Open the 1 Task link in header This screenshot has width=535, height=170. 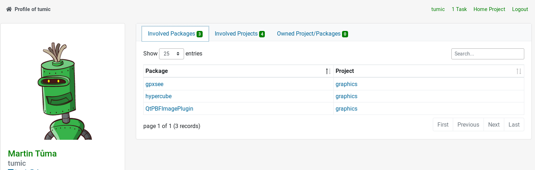pyautogui.click(x=459, y=9)
